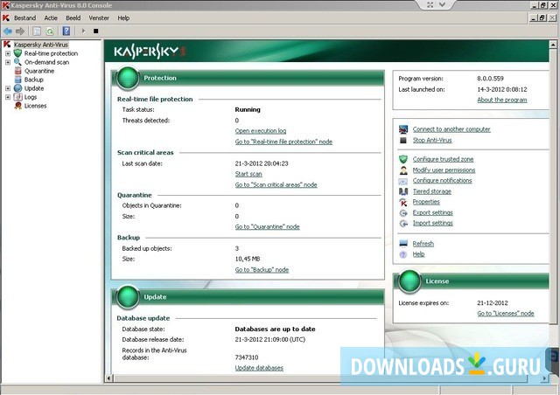This screenshot has width=560, height=395.
Task: Click Tiered storage link
Action: click(431, 191)
